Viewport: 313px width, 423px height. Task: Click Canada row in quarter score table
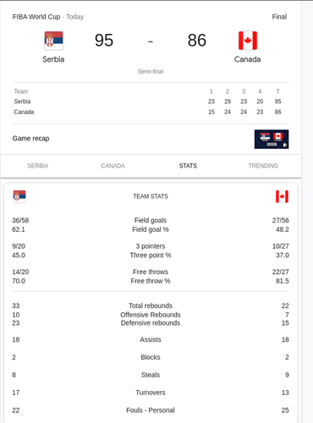[x=151, y=112]
